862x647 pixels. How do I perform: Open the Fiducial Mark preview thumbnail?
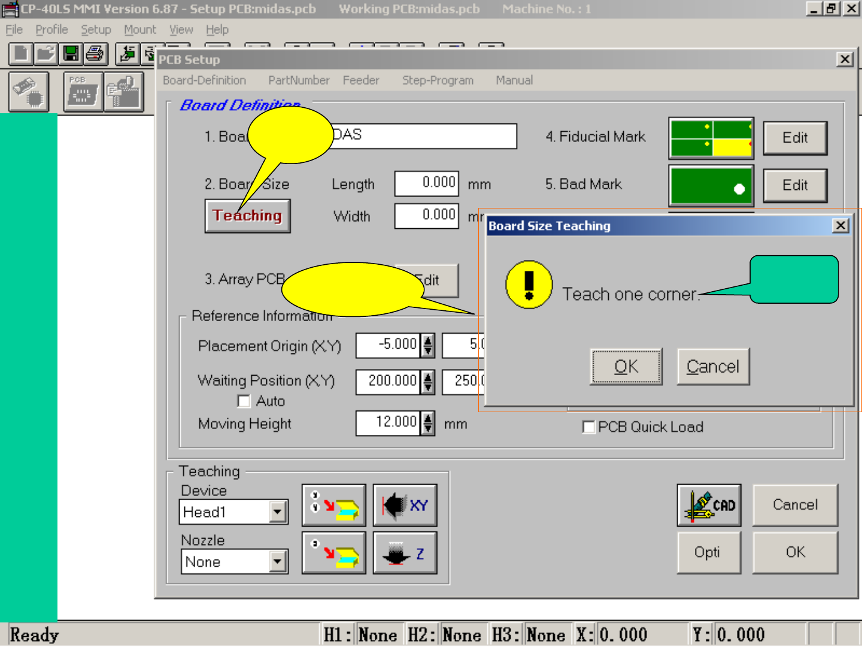pyautogui.click(x=711, y=138)
